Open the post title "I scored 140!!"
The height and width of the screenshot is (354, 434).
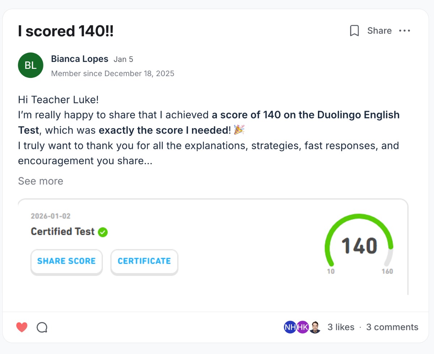(x=66, y=31)
